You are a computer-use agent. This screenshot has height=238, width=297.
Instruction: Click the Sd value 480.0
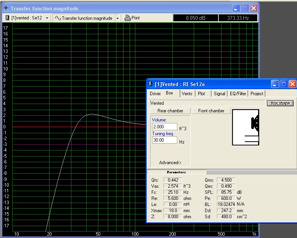pyautogui.click(x=226, y=217)
